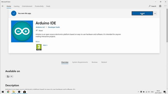Open the notification center icon
The image size is (168, 94).
tap(165, 92)
